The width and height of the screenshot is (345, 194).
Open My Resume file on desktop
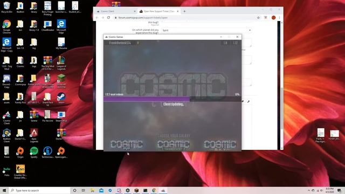tap(61, 43)
